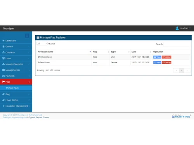This screenshot has height=145, width=194.
Task: Open the Users menu item
Action: [x=16, y=58]
